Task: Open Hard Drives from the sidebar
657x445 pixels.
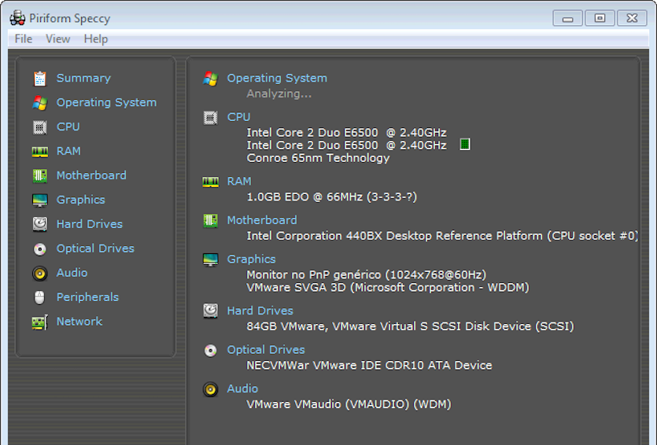Action: 90,224
